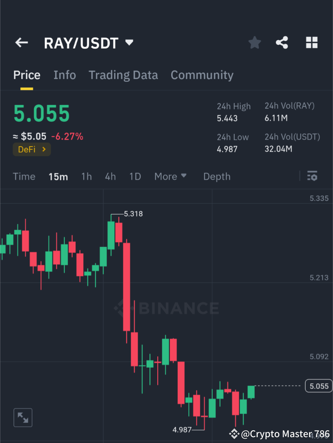Expand the More timeframes dropdown
This screenshot has width=333, height=443.
pyautogui.click(x=170, y=176)
